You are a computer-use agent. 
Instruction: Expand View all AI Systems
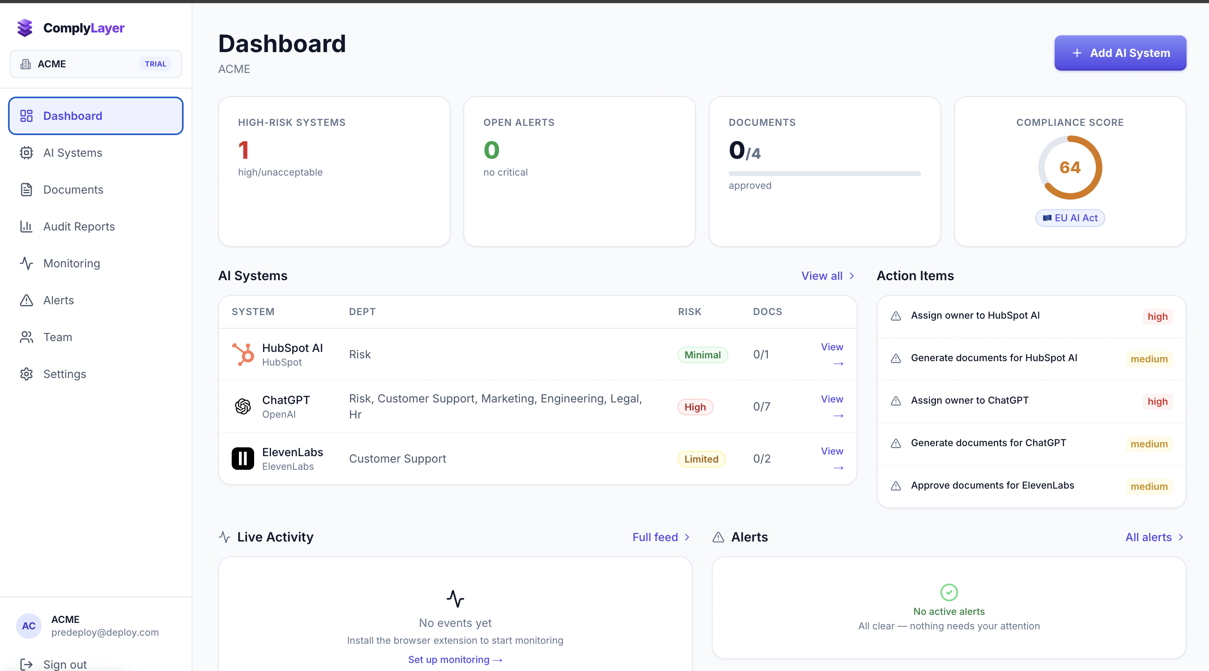828,275
